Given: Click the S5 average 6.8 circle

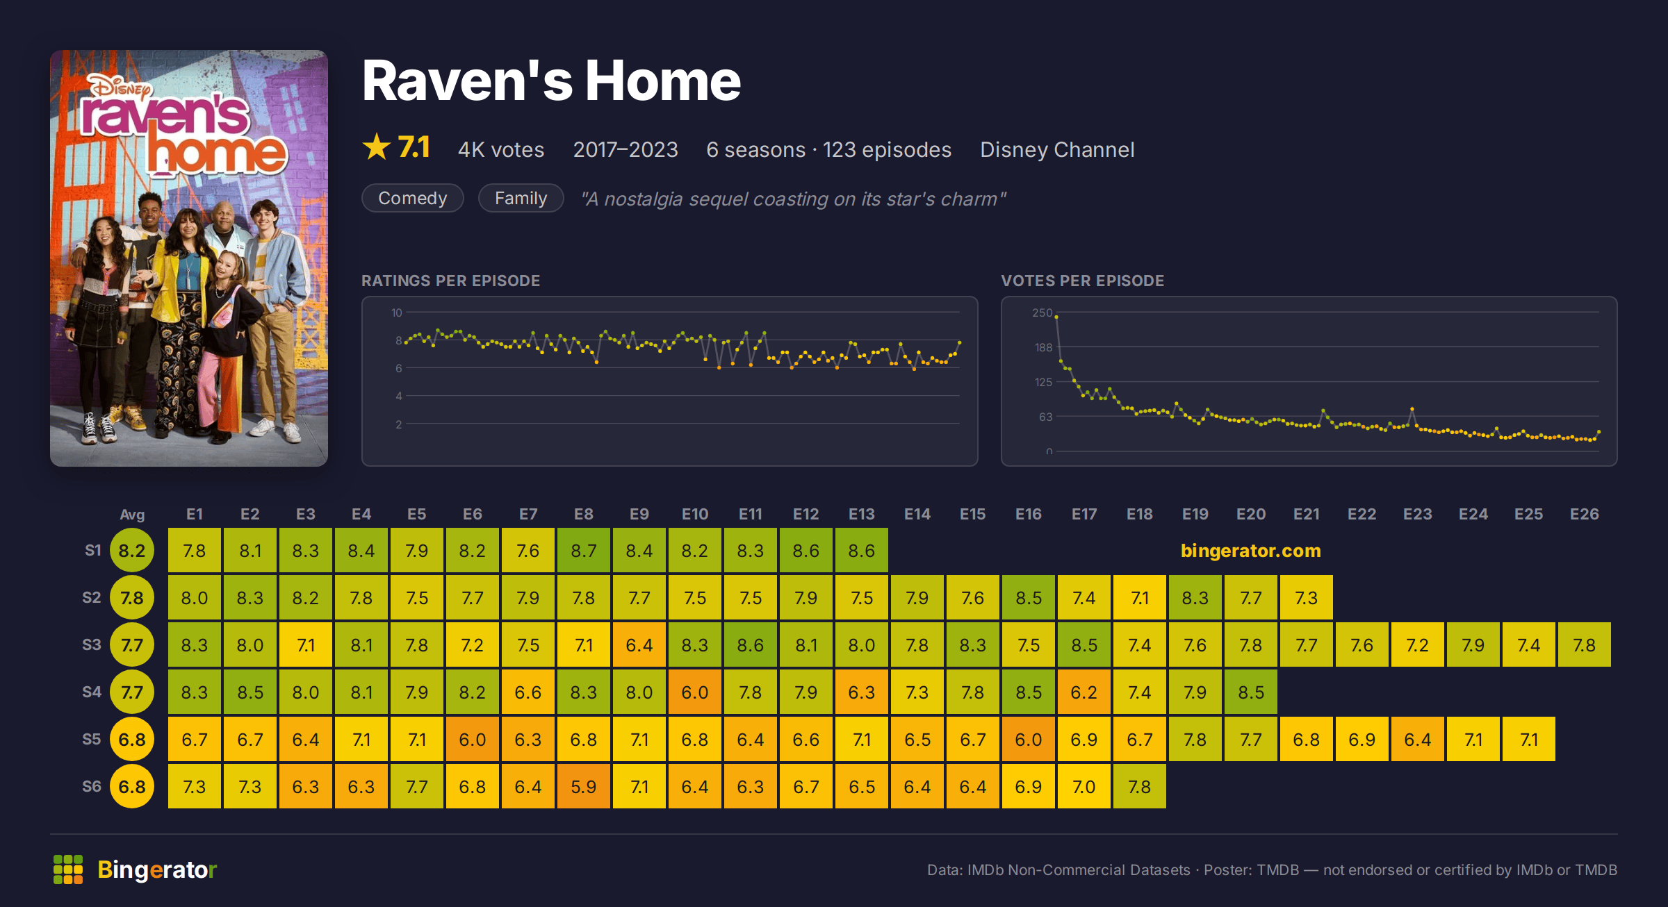Looking at the screenshot, I should (x=132, y=740).
